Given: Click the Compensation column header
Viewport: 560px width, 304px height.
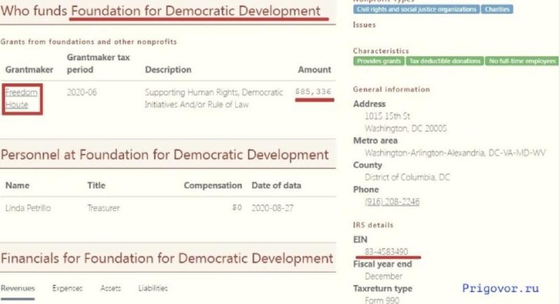Looking at the screenshot, I should 213,186.
